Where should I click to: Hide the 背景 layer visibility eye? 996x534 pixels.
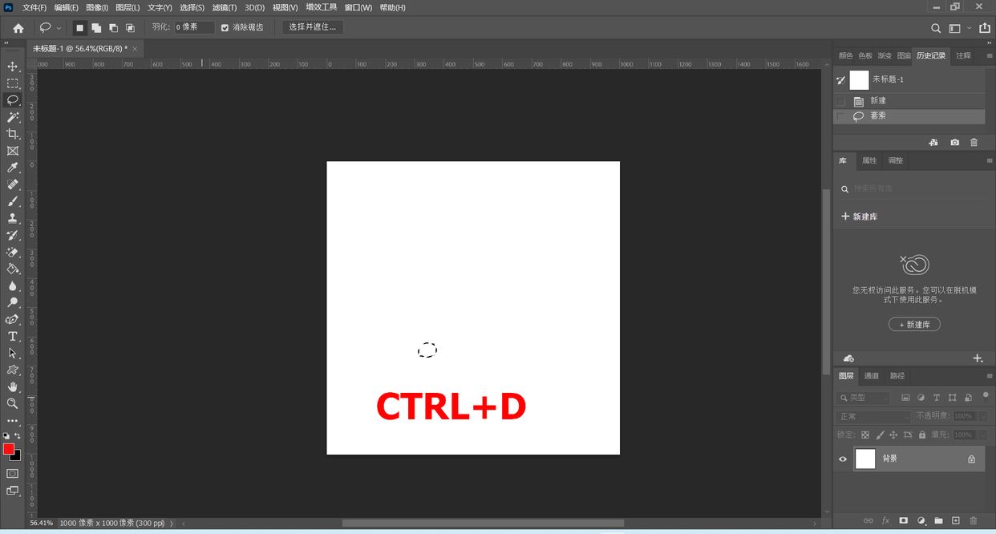click(x=843, y=459)
